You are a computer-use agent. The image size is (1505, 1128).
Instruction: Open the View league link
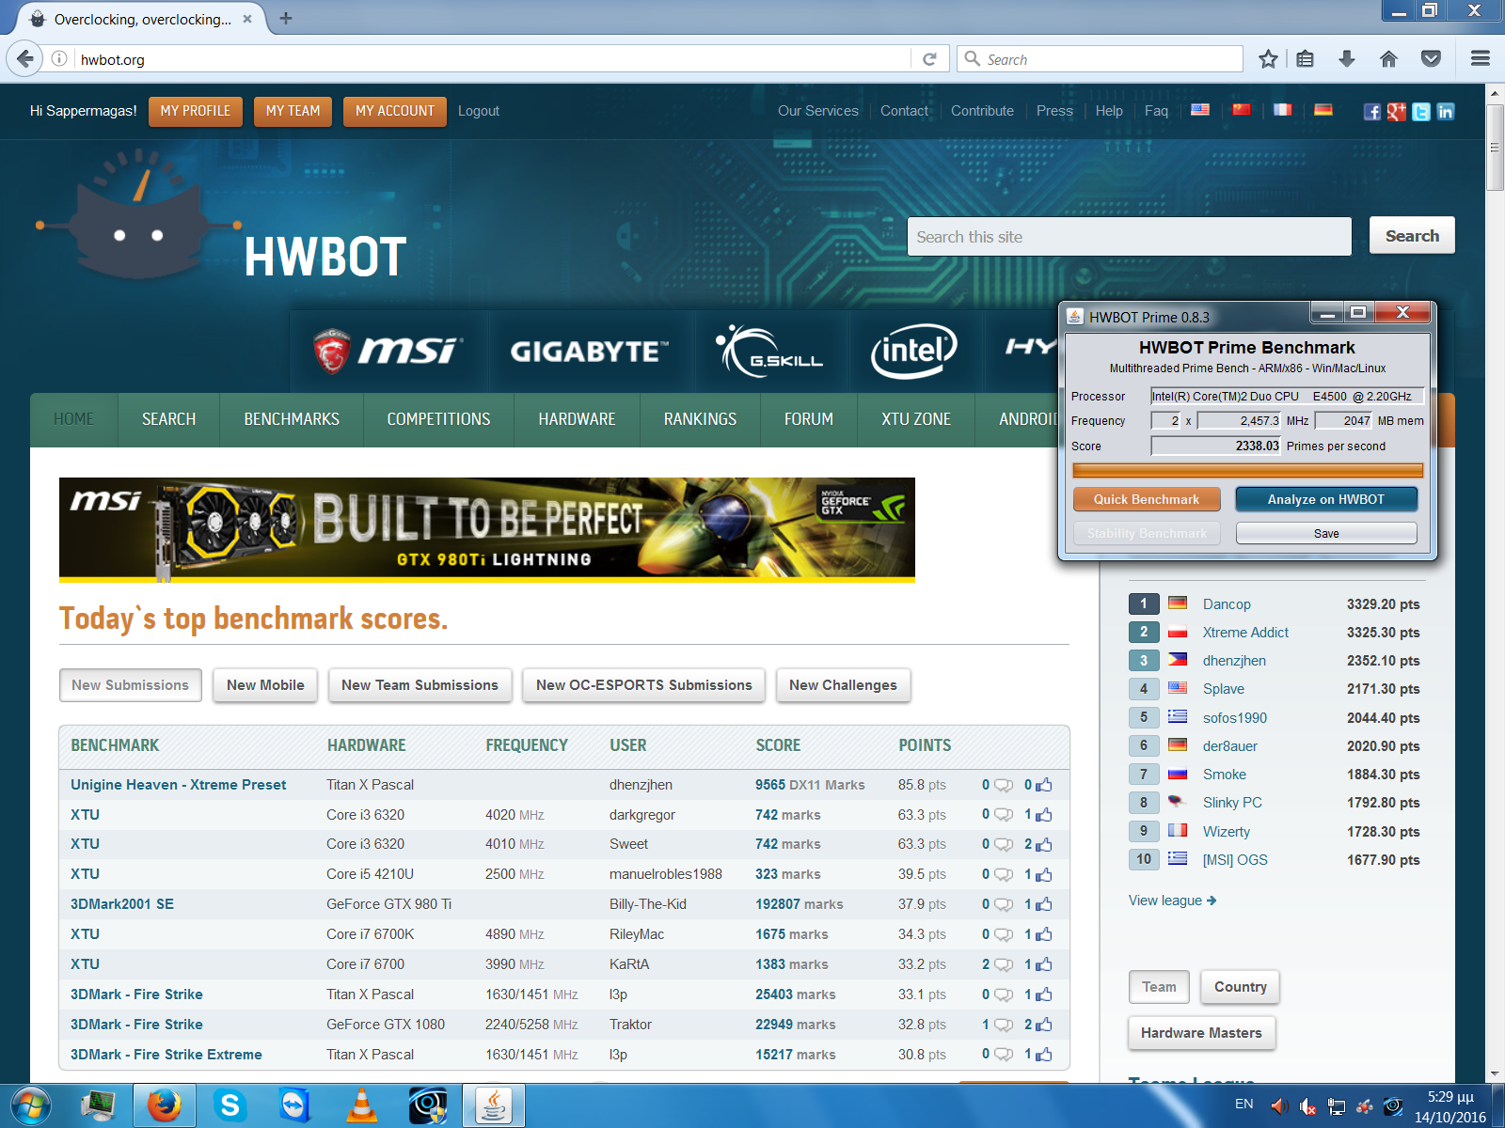[x=1172, y=901]
